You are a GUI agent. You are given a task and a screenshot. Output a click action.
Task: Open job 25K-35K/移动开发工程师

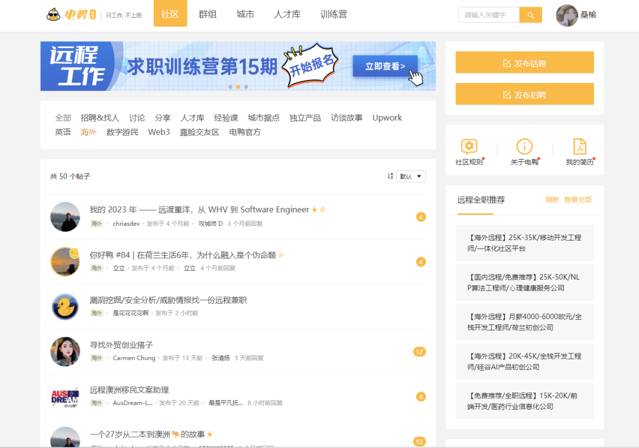524,243
